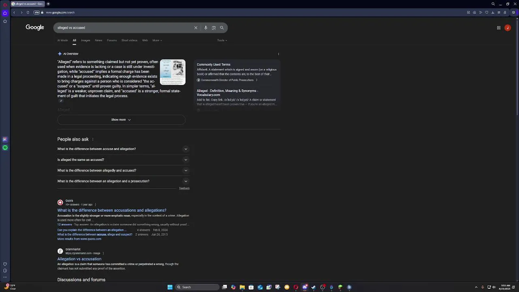Open Google account avatar J
Image resolution: width=519 pixels, height=292 pixels.
[x=508, y=28]
